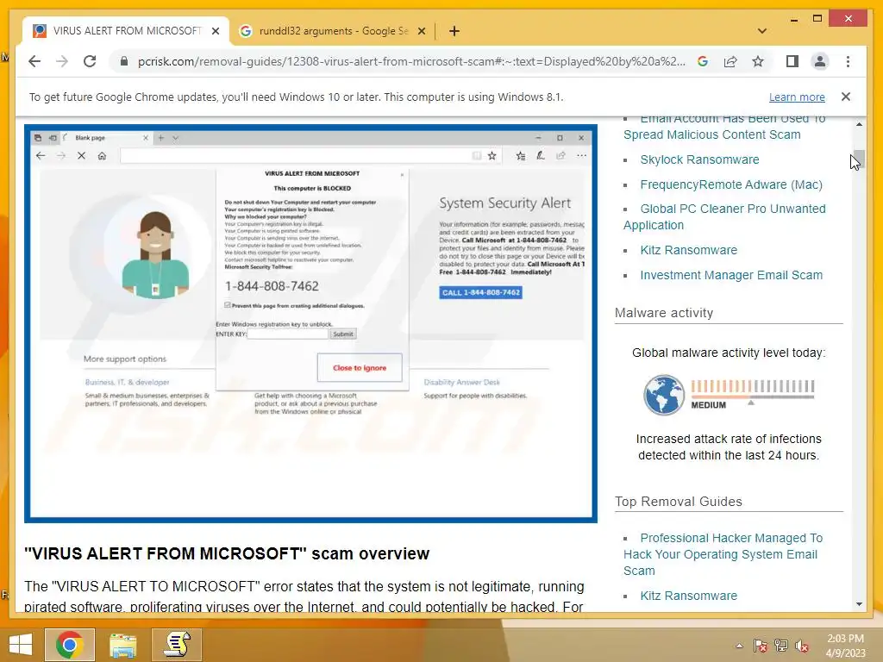Click the scrollbar down arrow
Image resolution: width=883 pixels, height=662 pixels.
[859, 604]
